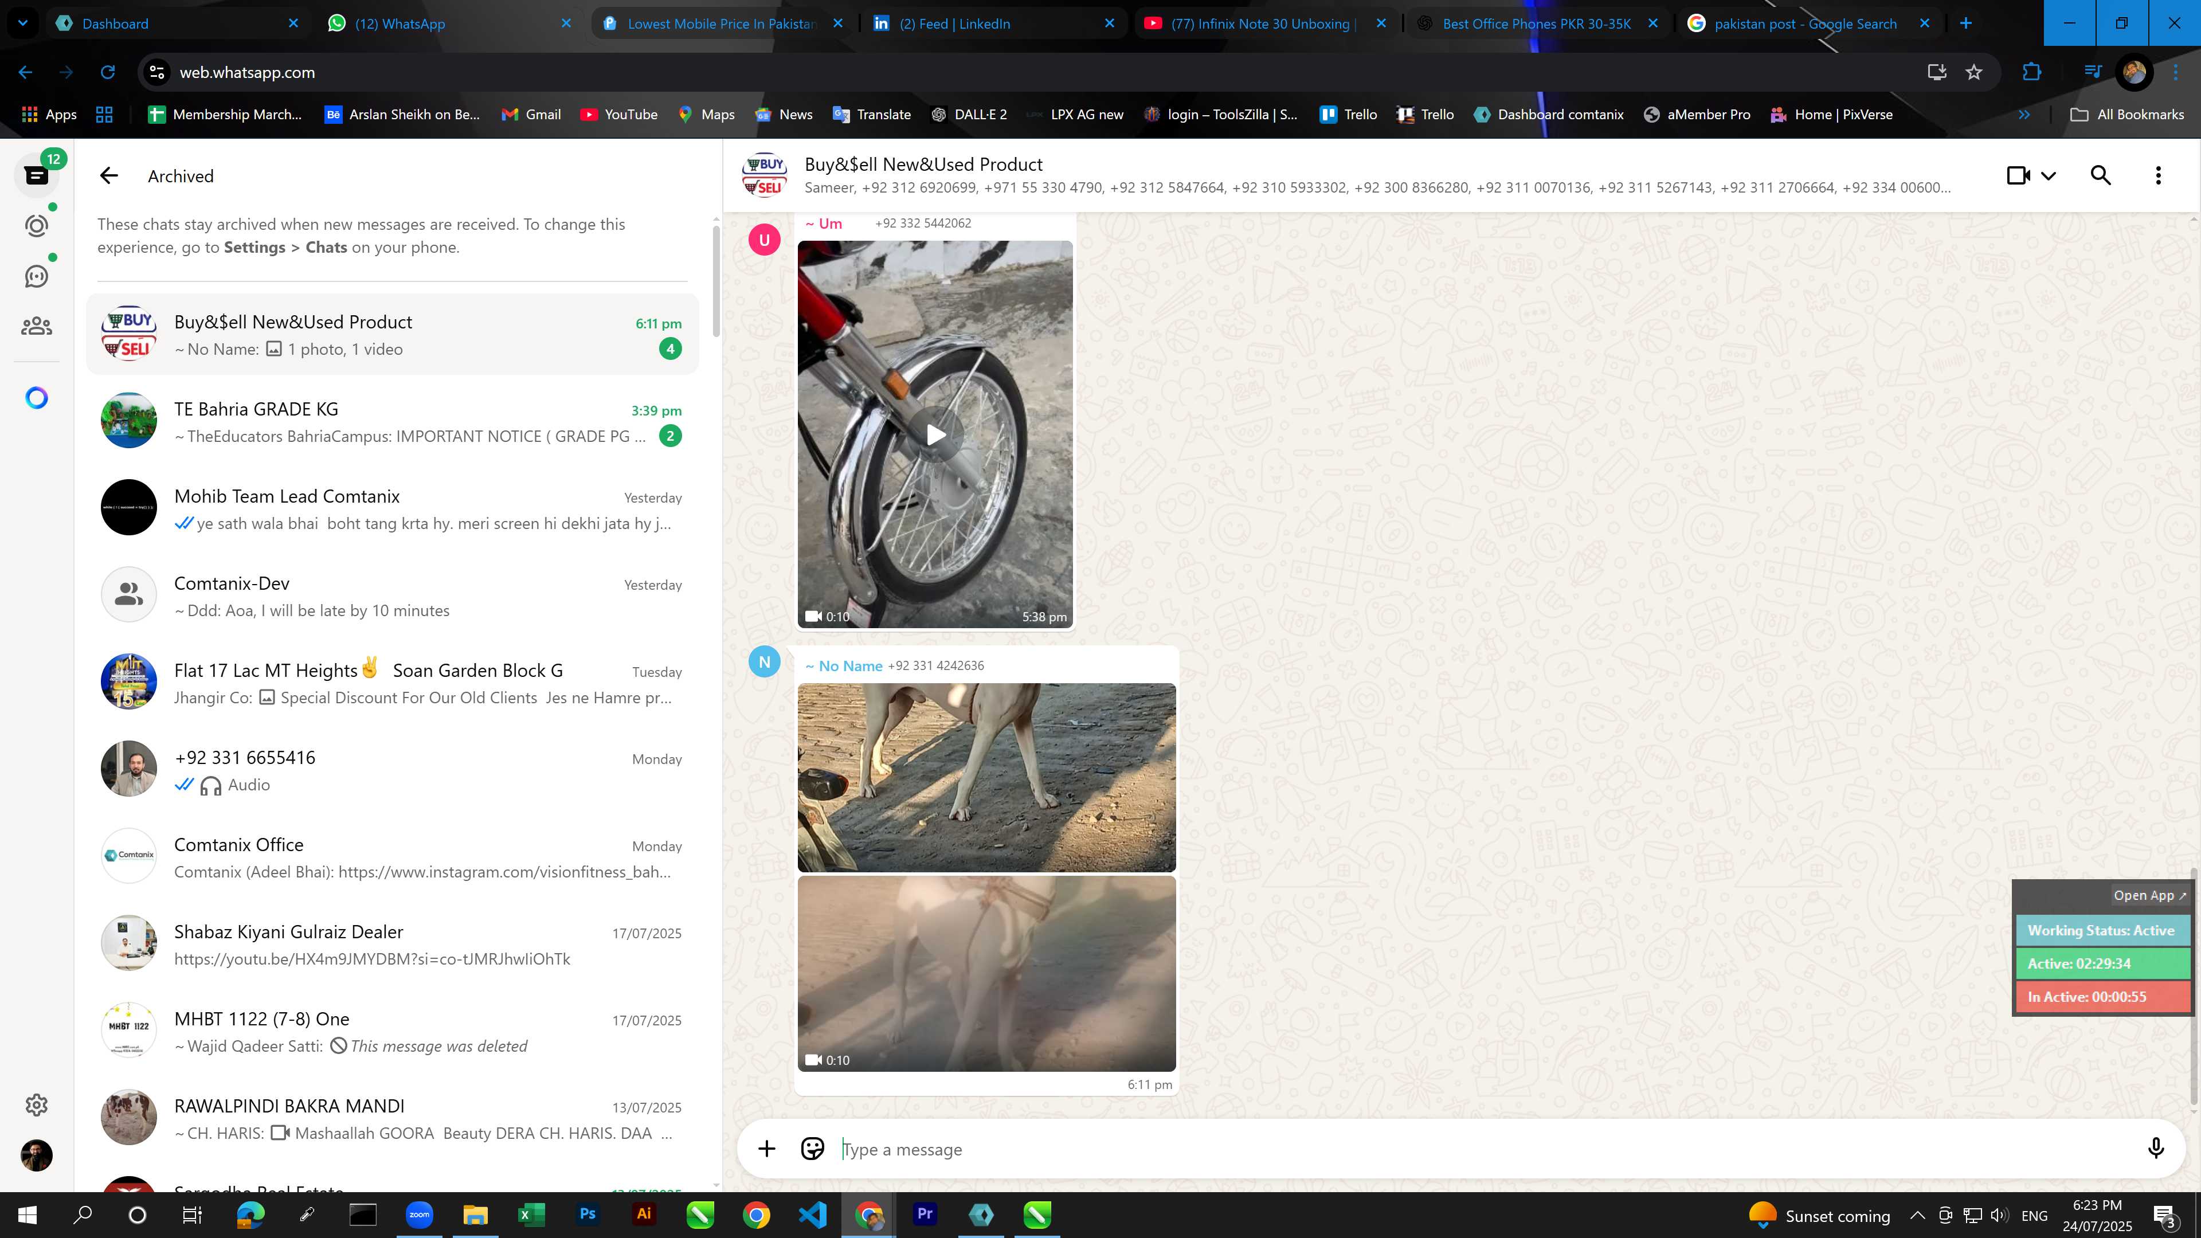Click the voice message microphone icon
The width and height of the screenshot is (2201, 1238).
pyautogui.click(x=2156, y=1148)
